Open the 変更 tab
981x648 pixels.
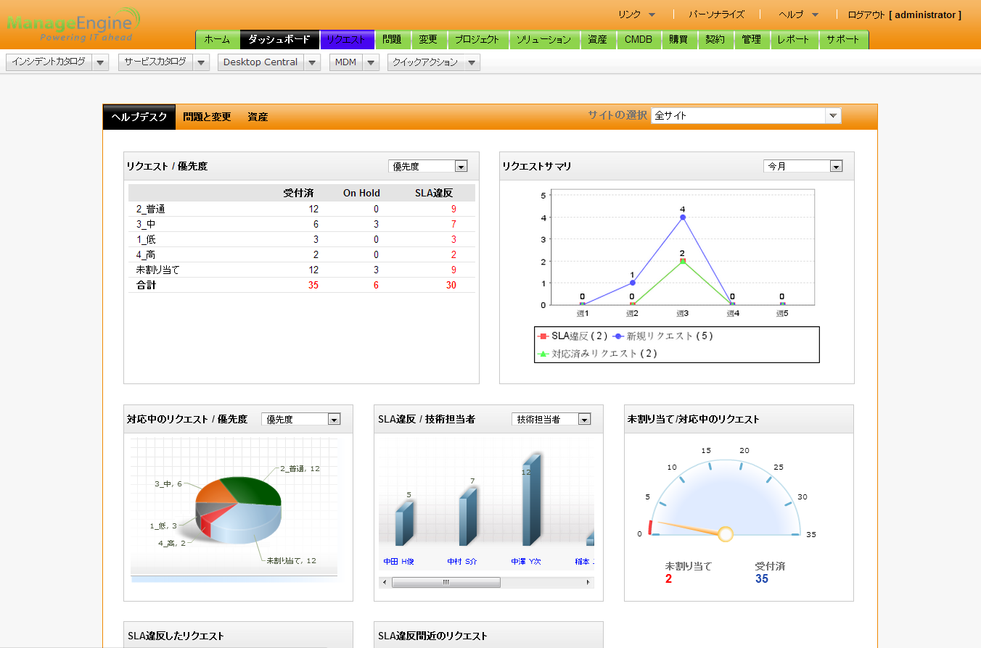tap(429, 40)
